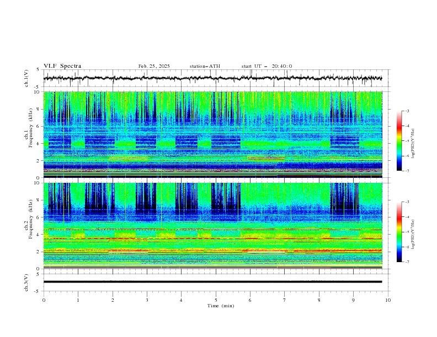The image size is (437, 337).
Task: Click time-axis tick label "0" below ch.3
Action: [x=44, y=300]
